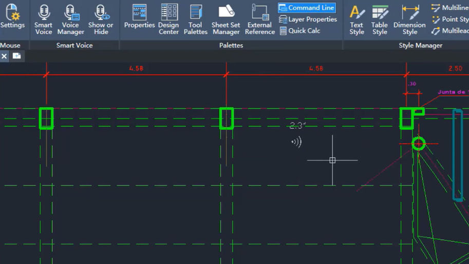Image resolution: width=469 pixels, height=264 pixels.
Task: Add a new drawing tab
Action: pos(17,56)
